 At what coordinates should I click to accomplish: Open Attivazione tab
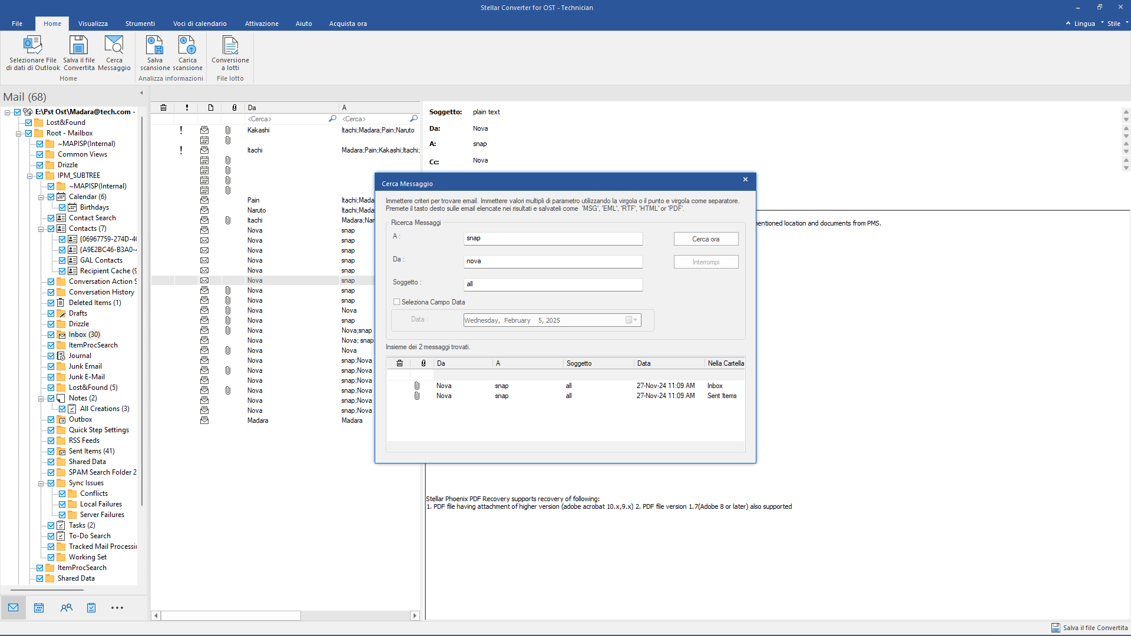262,24
